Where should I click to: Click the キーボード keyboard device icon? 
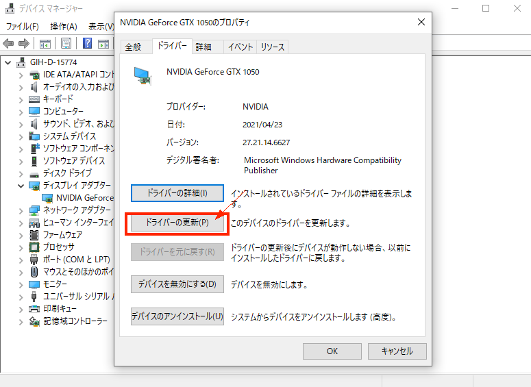[x=34, y=99]
